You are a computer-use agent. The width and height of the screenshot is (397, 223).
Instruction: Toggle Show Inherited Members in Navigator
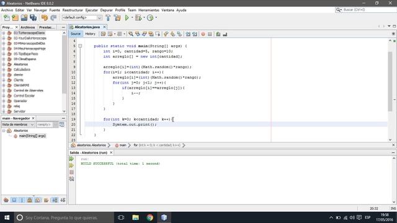[x=6, y=200]
